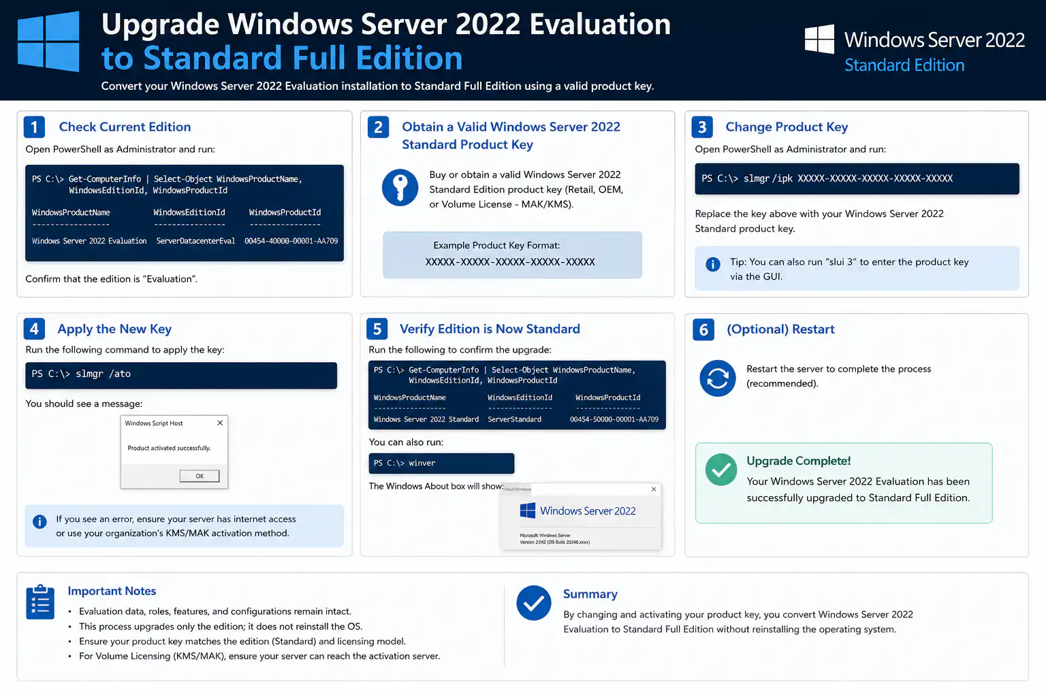Click 'Product activated successfully.' message
This screenshot has height=697, width=1046.
click(170, 448)
